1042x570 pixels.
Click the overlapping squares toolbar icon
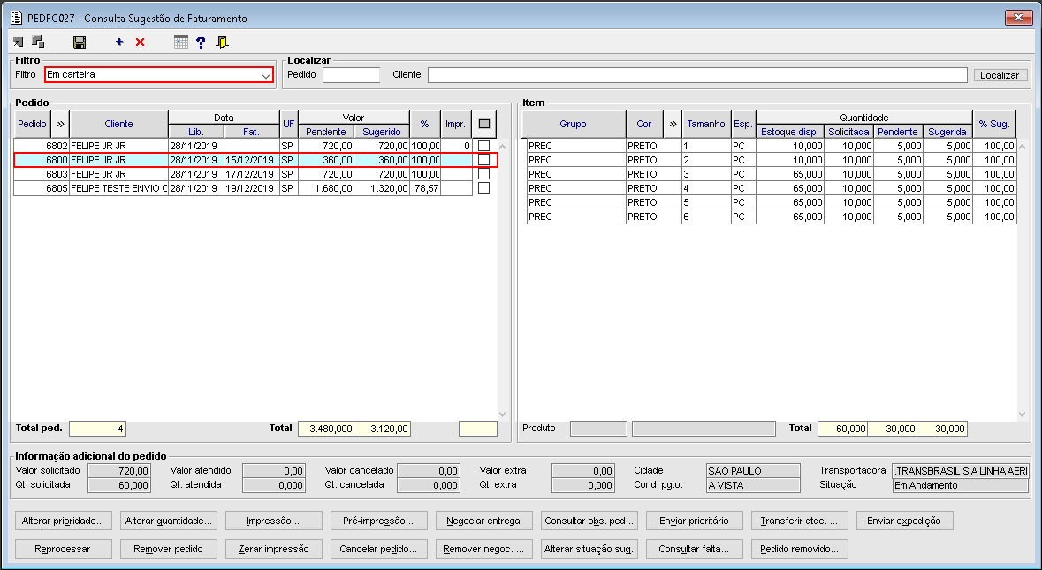click(38, 42)
